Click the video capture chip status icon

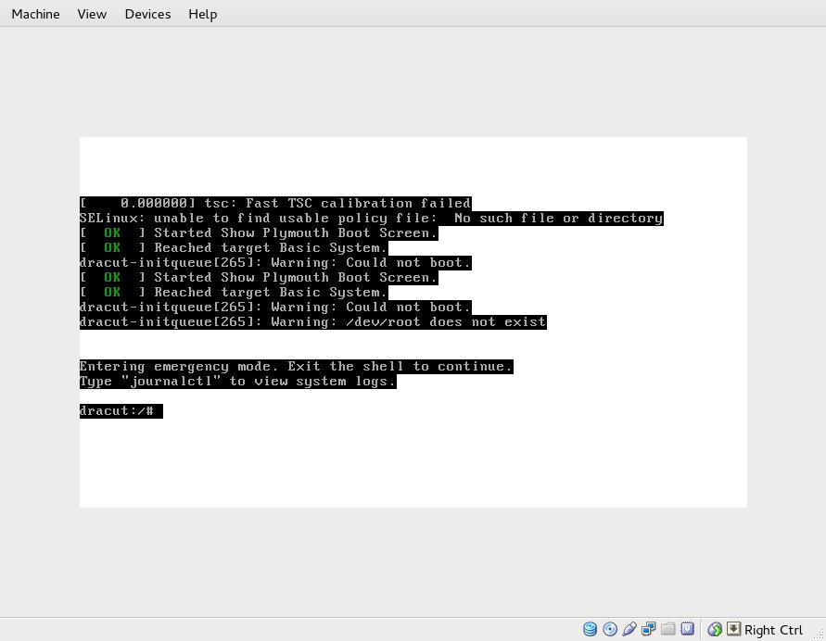687,629
